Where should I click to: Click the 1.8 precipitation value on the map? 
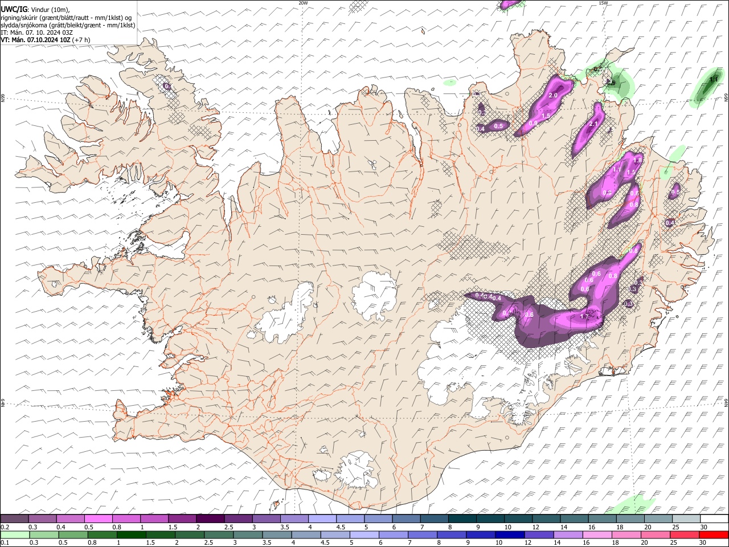[x=637, y=161]
